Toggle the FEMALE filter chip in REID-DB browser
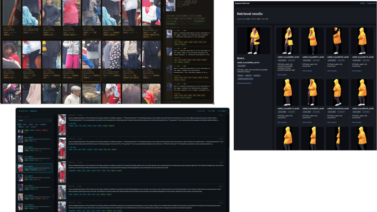This screenshot has width=377, height=212. coord(31,124)
